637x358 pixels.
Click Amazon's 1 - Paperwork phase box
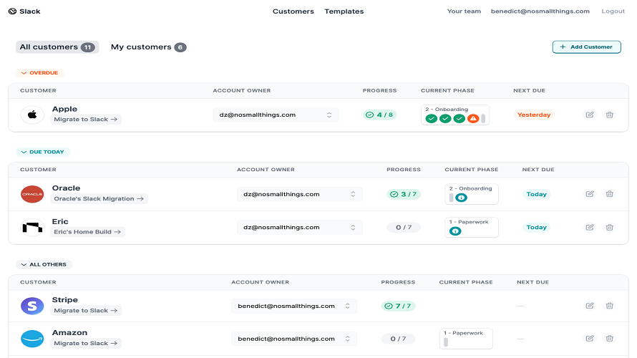pos(466,339)
